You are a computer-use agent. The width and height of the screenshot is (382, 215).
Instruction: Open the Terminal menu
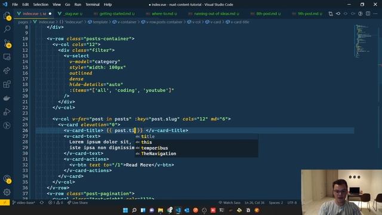(93, 4)
